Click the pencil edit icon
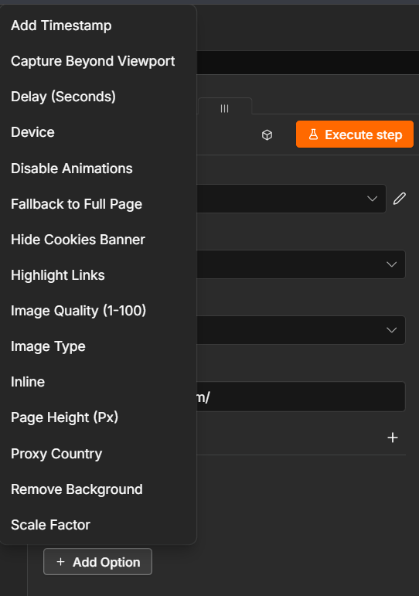The image size is (419, 596). (x=399, y=199)
